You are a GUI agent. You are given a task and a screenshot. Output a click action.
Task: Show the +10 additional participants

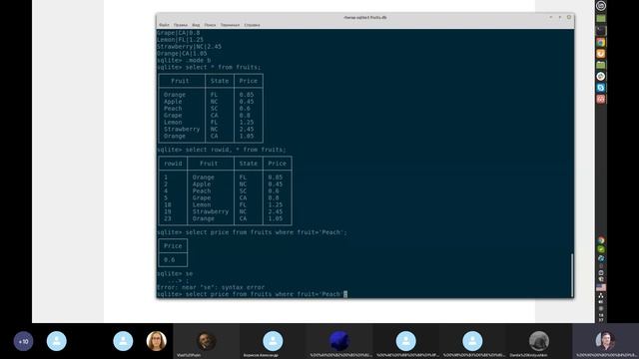point(23,341)
